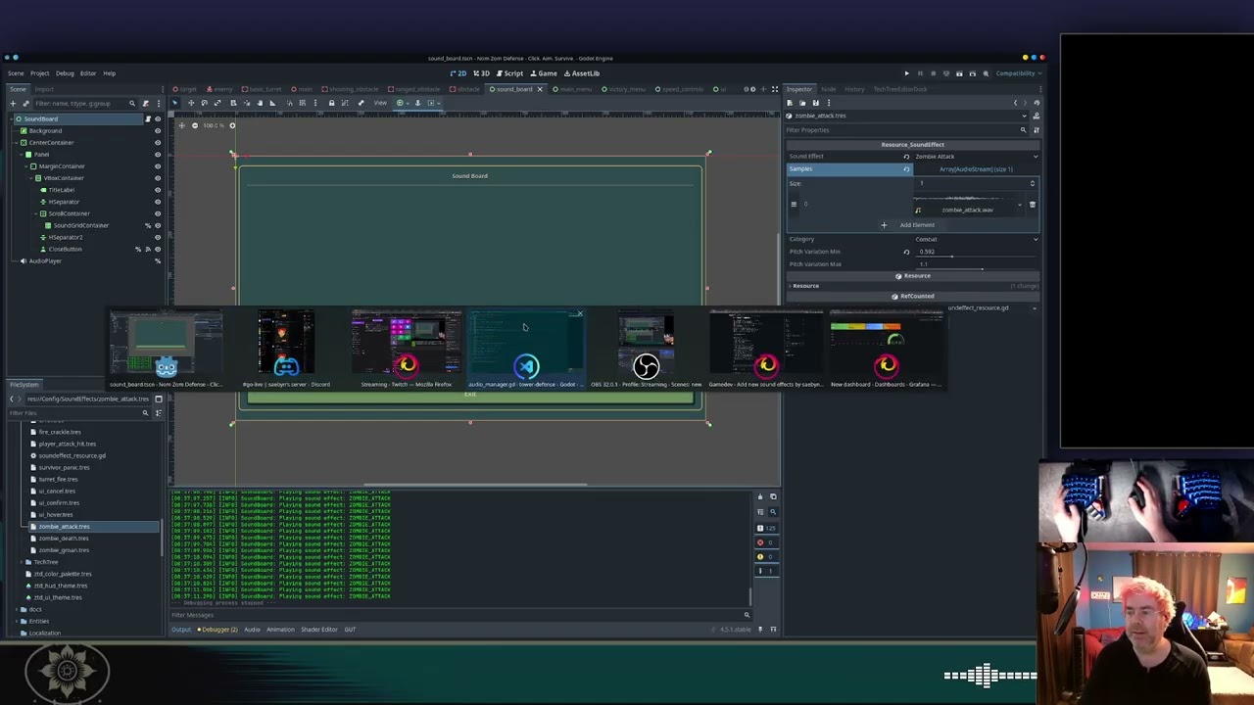Open CloseButton's signal connections
This screenshot has height=705, width=1254.
click(148, 250)
